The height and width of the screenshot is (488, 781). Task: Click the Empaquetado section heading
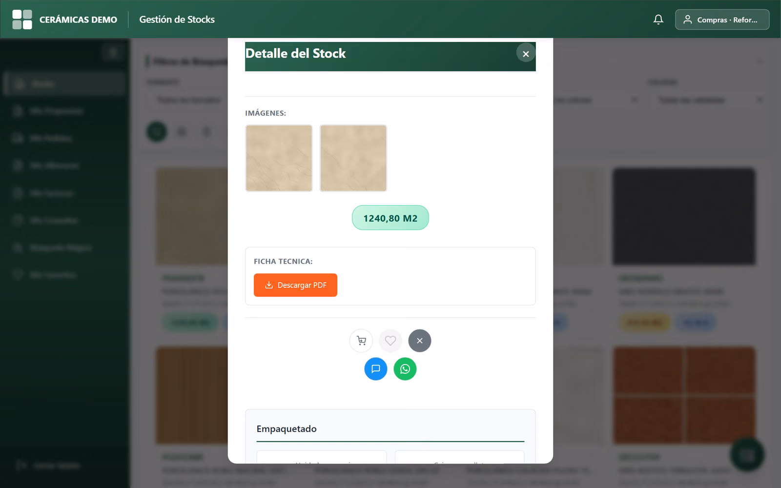pyautogui.click(x=287, y=429)
